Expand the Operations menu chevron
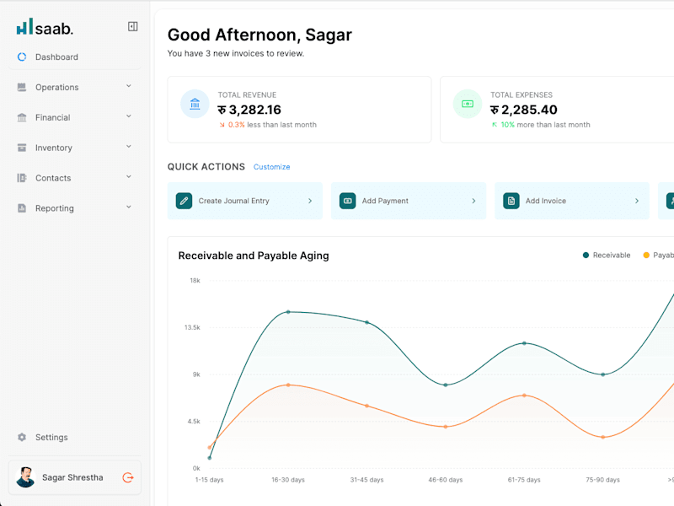 click(x=129, y=87)
